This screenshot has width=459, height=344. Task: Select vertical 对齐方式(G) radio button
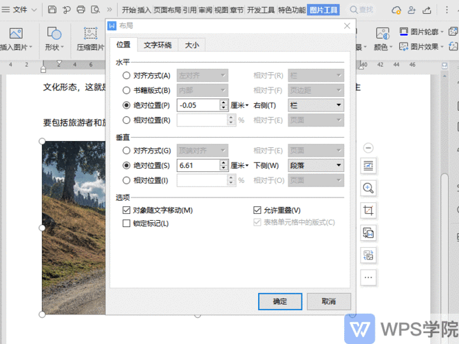click(x=126, y=151)
